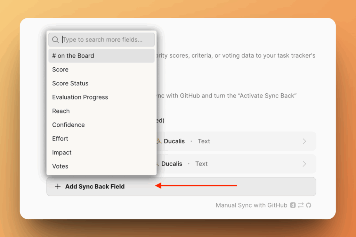Expand the second Ducalis Text field row

(305, 163)
